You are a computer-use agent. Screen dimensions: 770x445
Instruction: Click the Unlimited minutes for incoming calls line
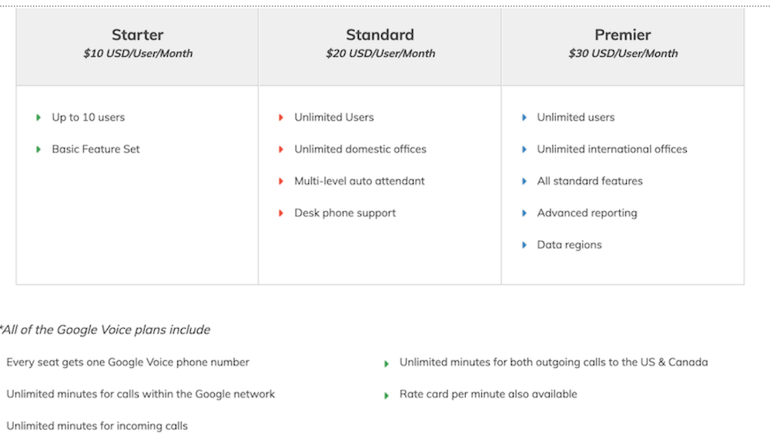(97, 426)
